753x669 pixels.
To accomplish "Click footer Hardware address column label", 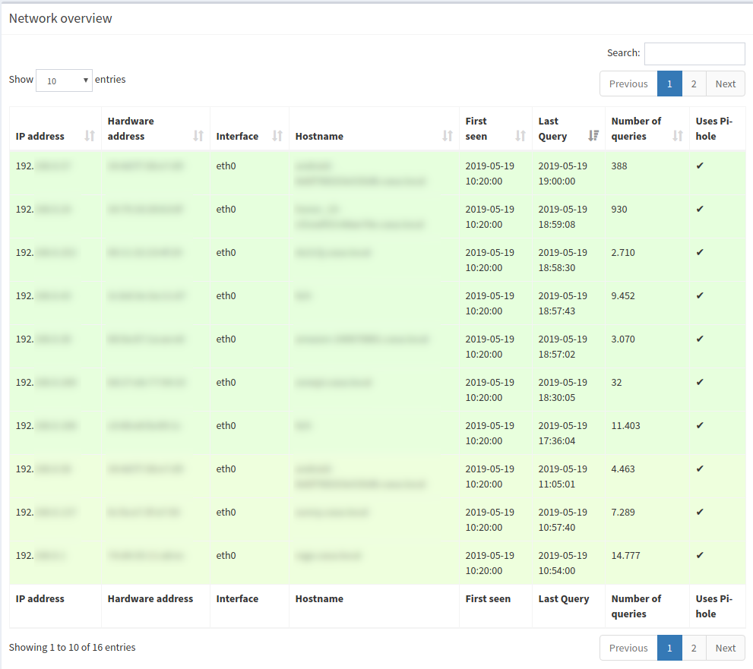I will click(150, 598).
